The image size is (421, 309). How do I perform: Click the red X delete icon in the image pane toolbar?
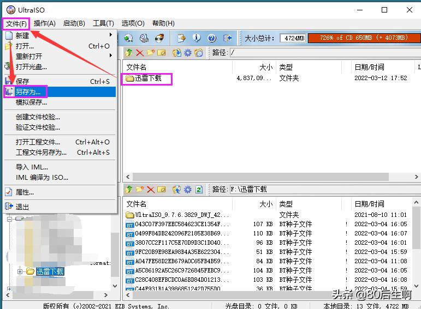140,53
